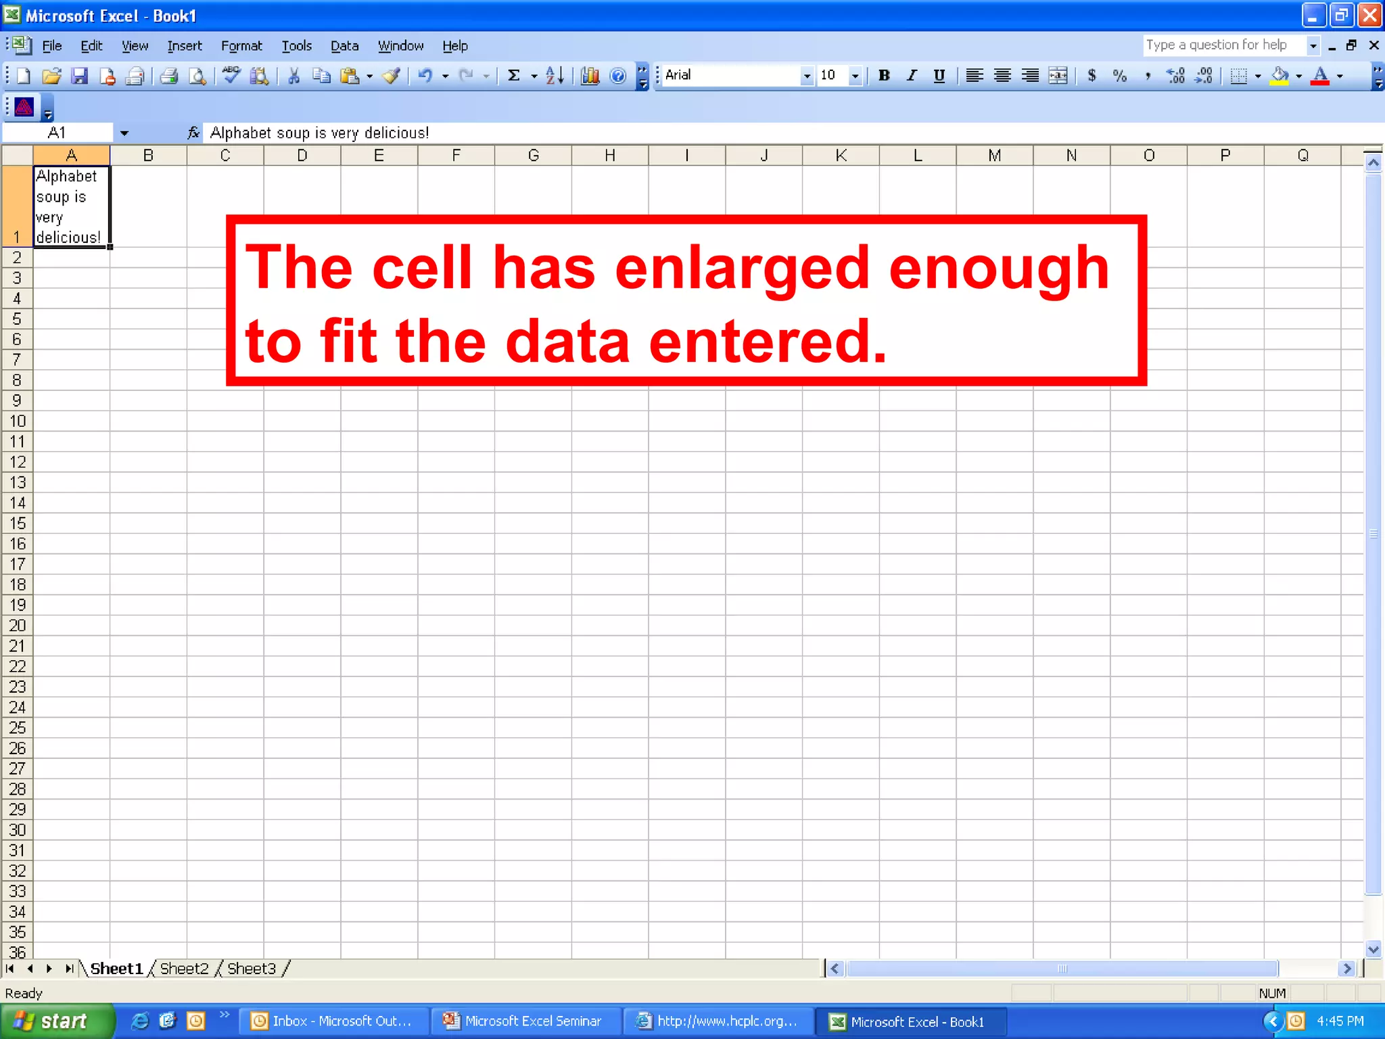This screenshot has height=1039, width=1385.
Task: Click the AutoSum sigma icon
Action: [x=514, y=76]
